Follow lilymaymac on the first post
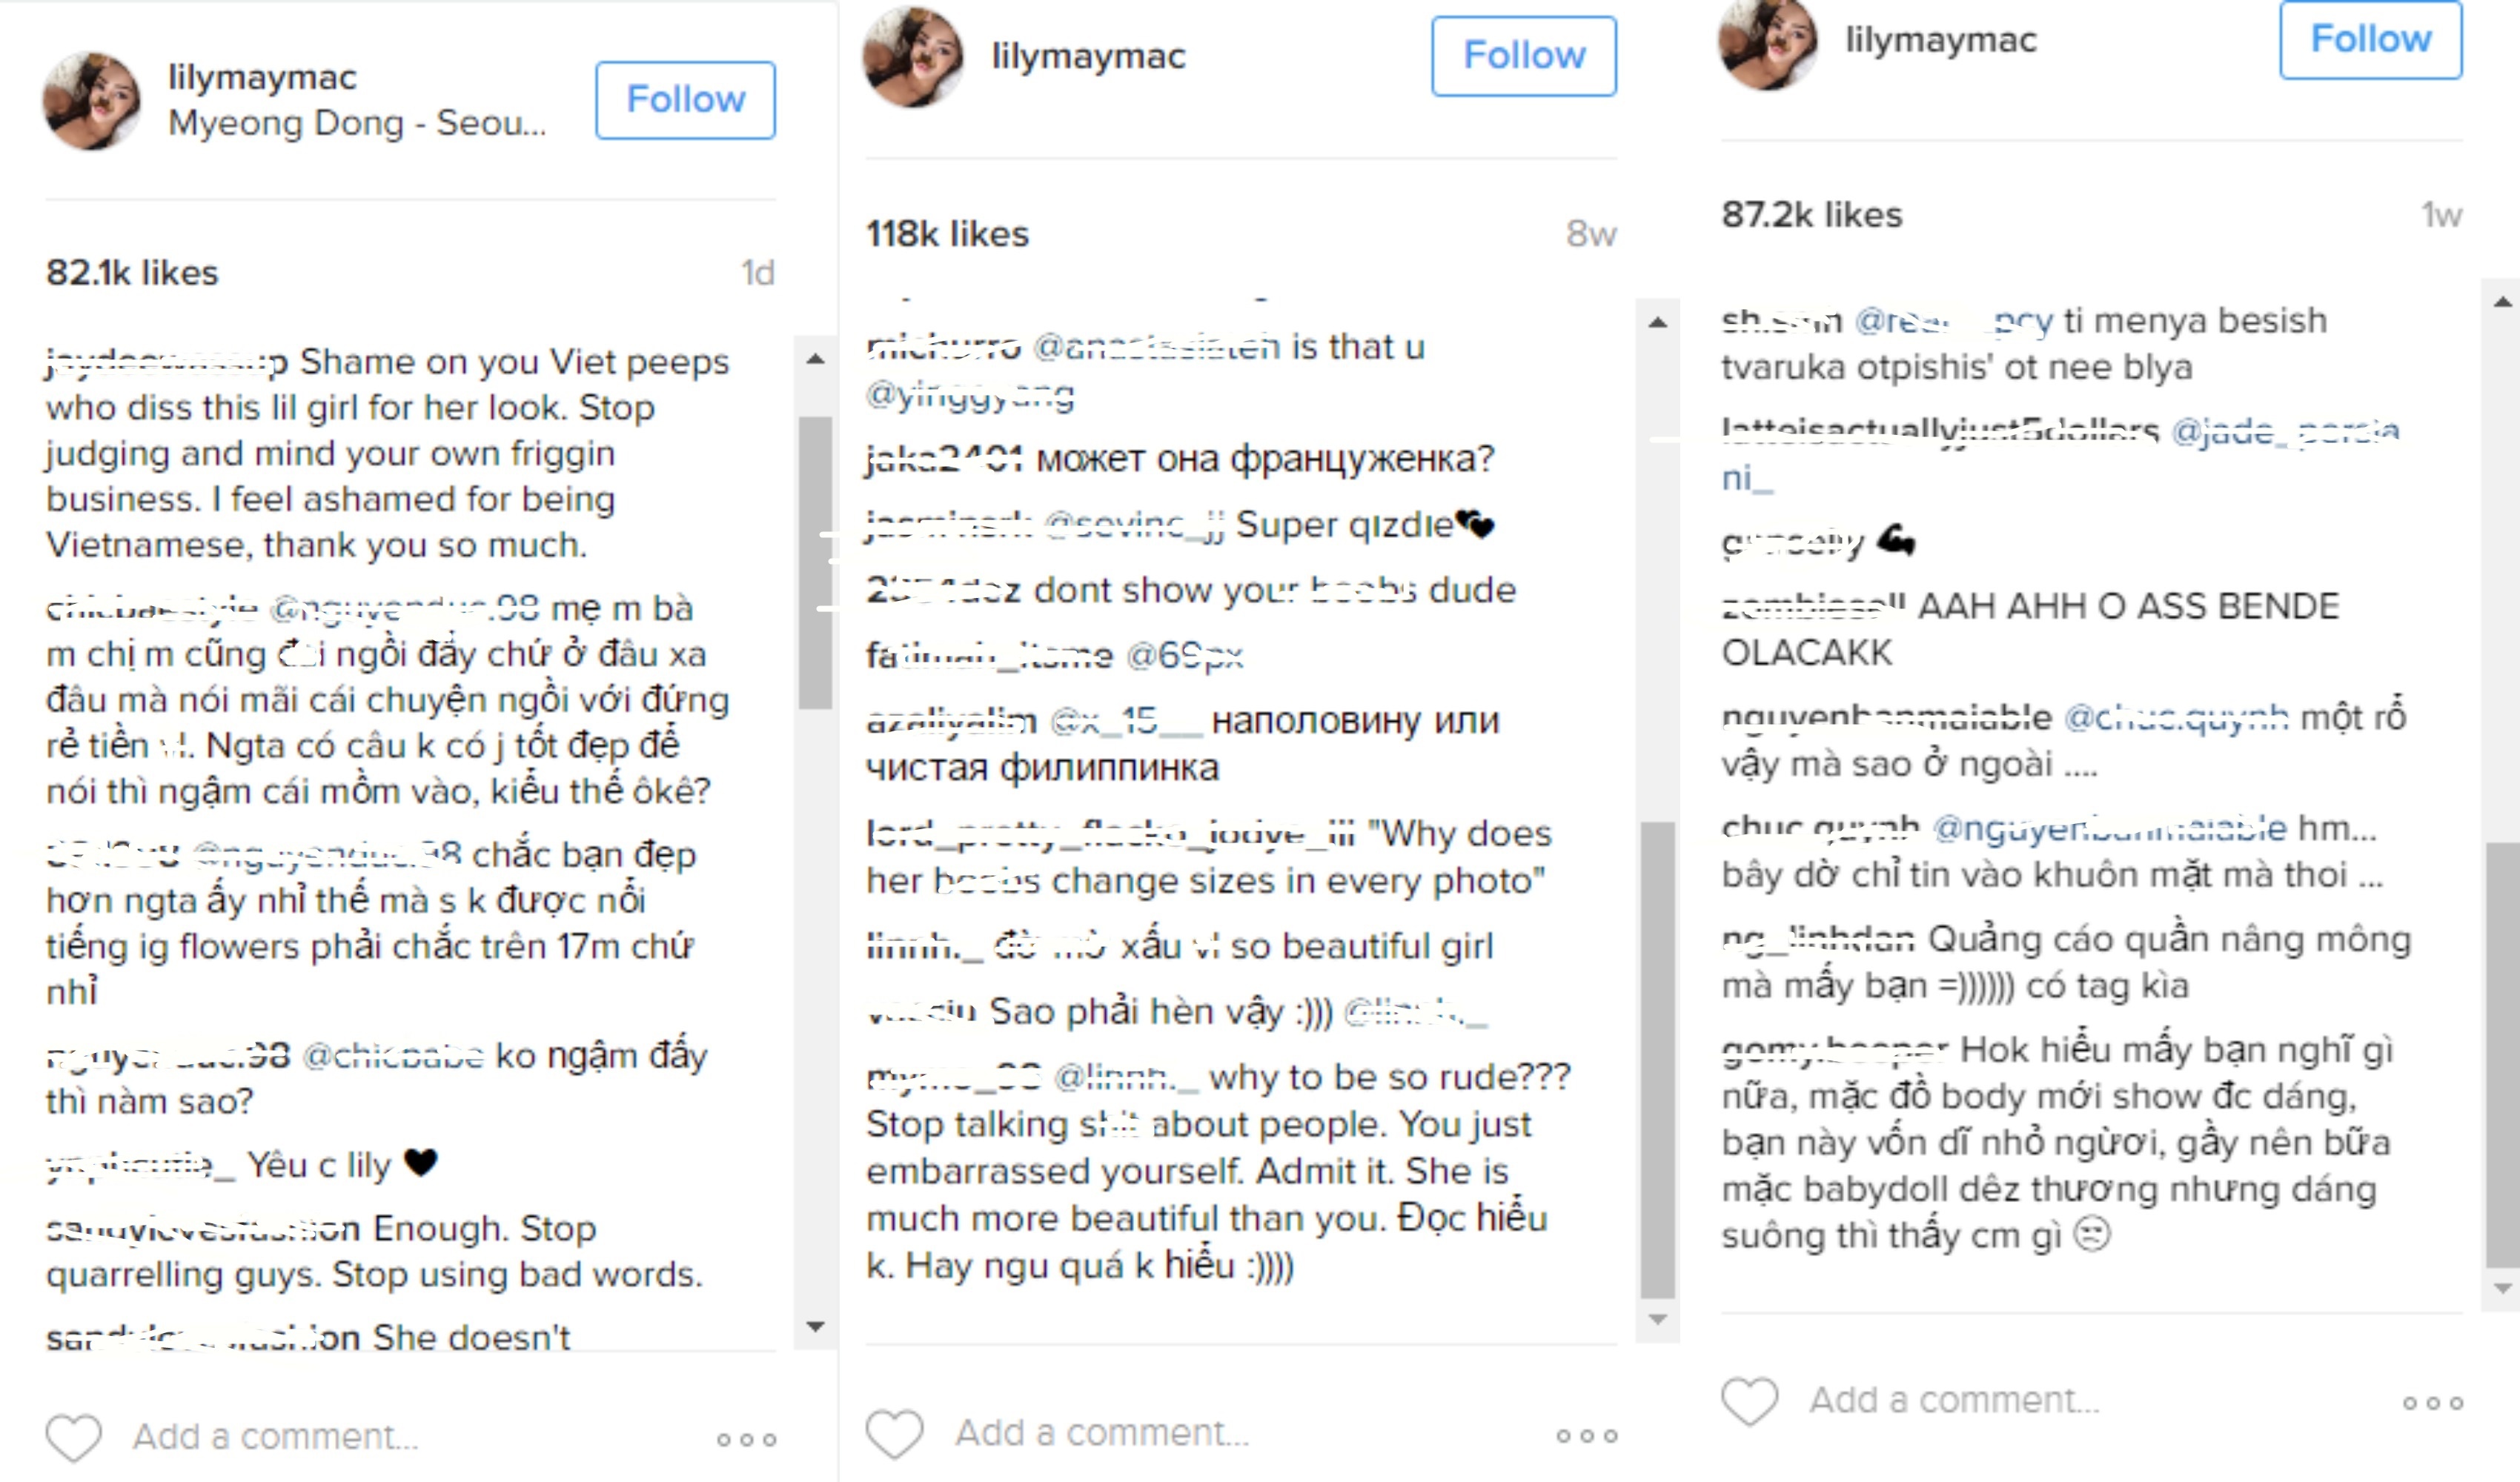 [x=686, y=99]
